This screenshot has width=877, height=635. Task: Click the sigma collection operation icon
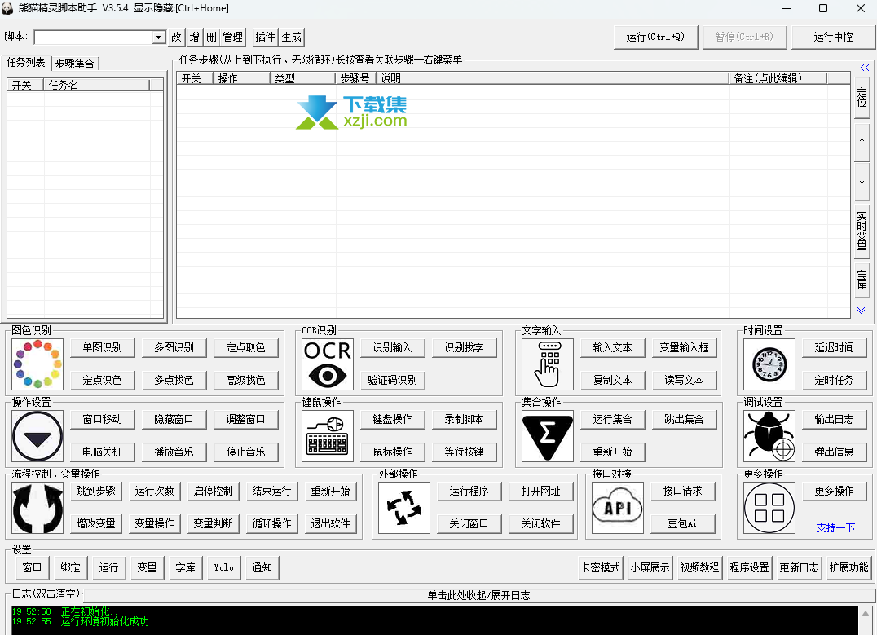click(548, 436)
